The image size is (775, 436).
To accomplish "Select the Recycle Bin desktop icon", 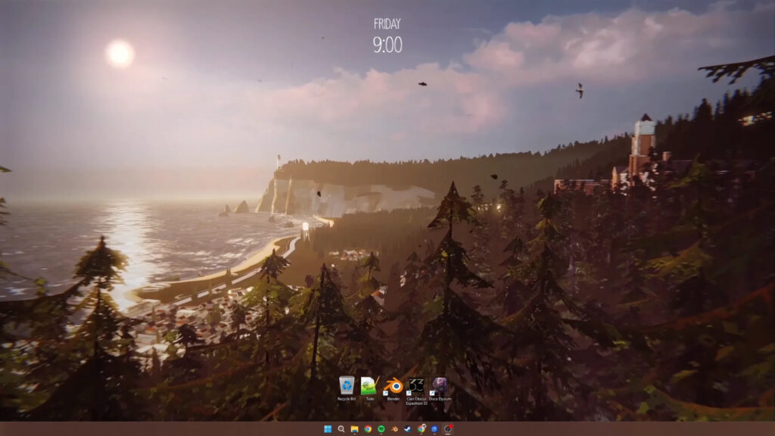I will (x=347, y=388).
